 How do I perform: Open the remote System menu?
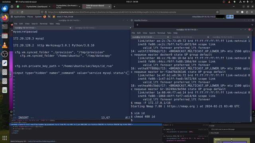point(38,17)
